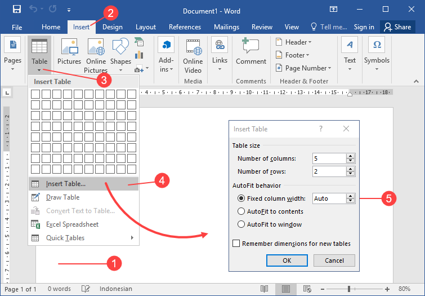
Task: Click Cancel in Insert Table dialog
Action: click(334, 260)
